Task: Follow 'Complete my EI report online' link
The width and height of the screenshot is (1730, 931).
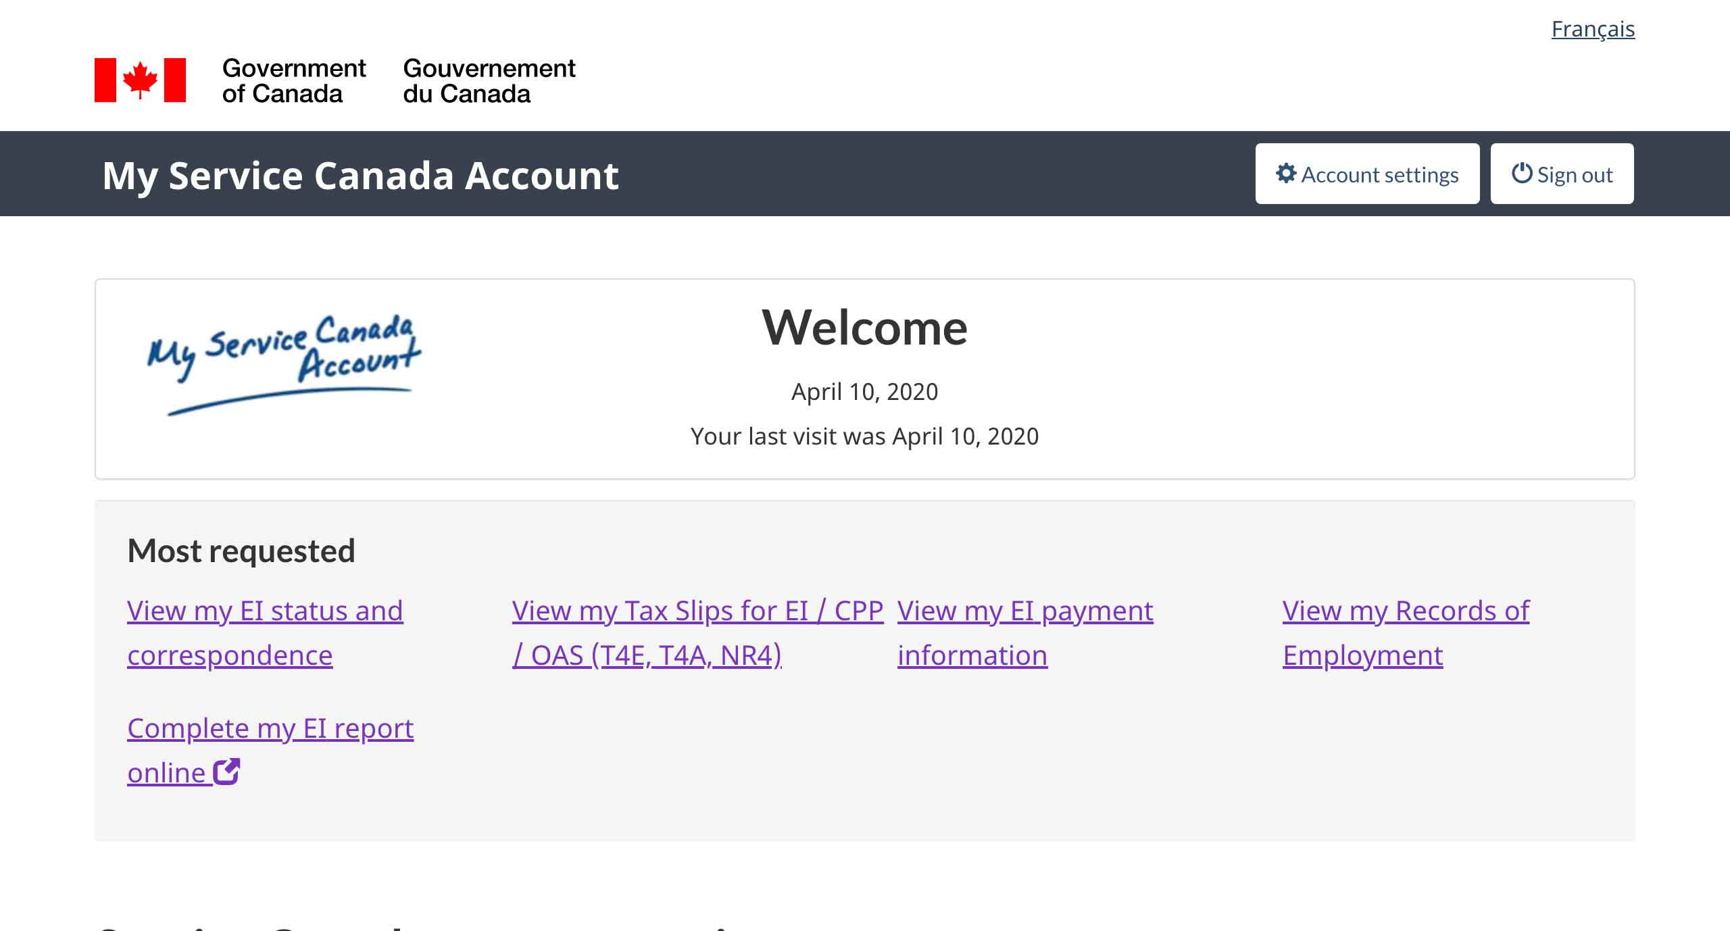Action: [270, 729]
